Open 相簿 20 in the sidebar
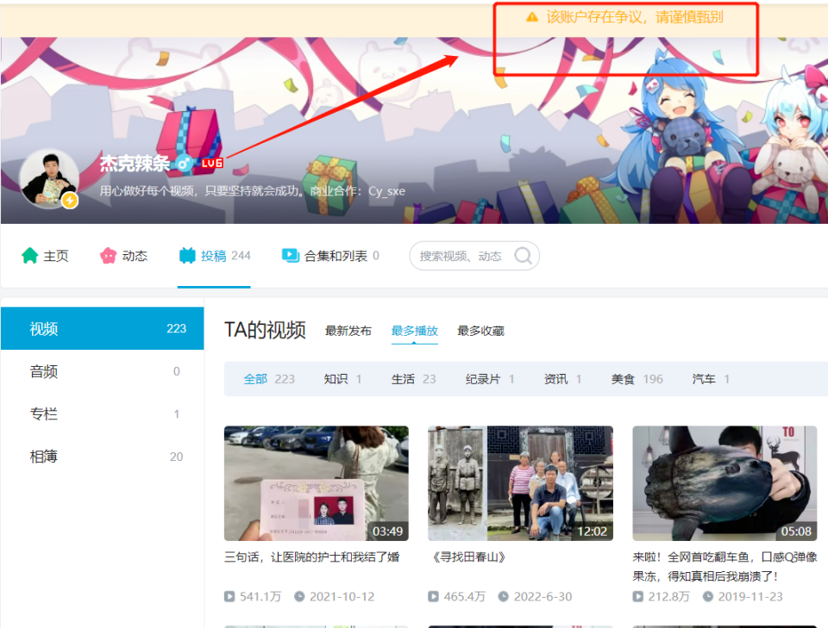This screenshot has height=628, width=828. tap(103, 457)
